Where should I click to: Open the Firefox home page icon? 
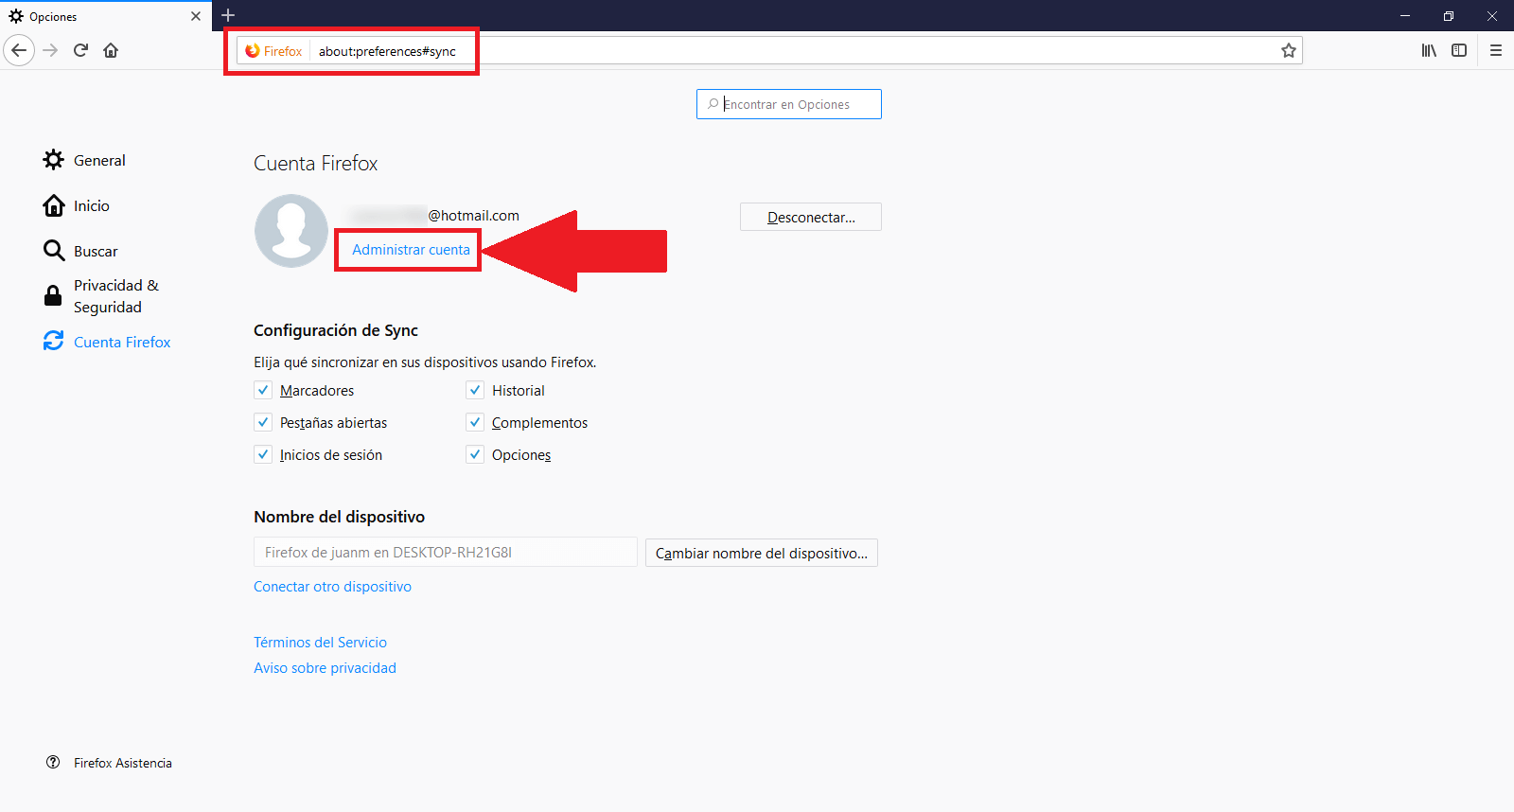(111, 50)
